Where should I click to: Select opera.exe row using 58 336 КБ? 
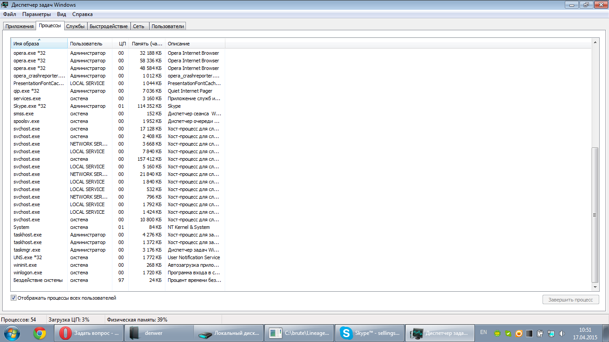[x=118, y=61]
